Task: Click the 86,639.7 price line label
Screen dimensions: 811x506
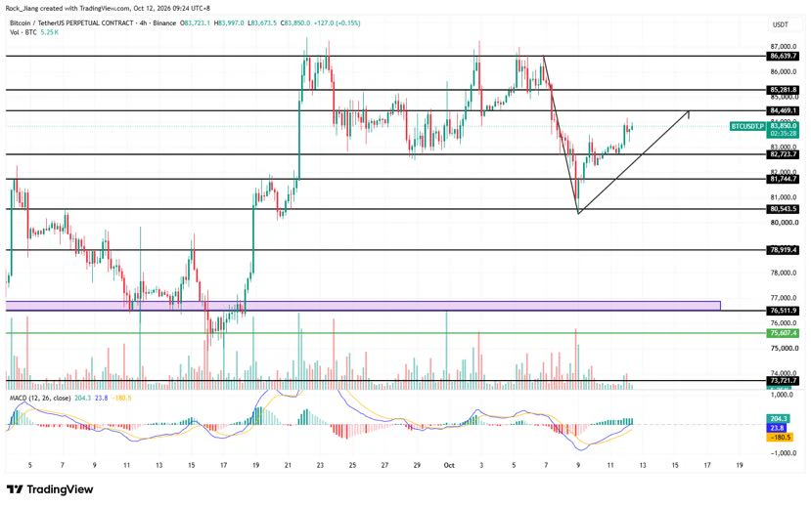Action: (783, 57)
